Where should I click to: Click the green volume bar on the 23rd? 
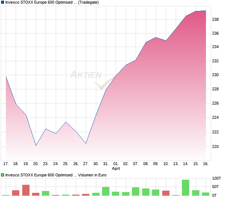[46, 193]
